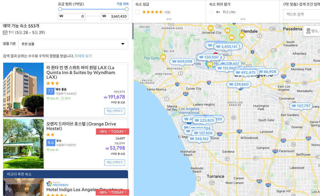Click the 이용후기 1051건 review count
This screenshot has width=320, height=196.
pos(66,145)
